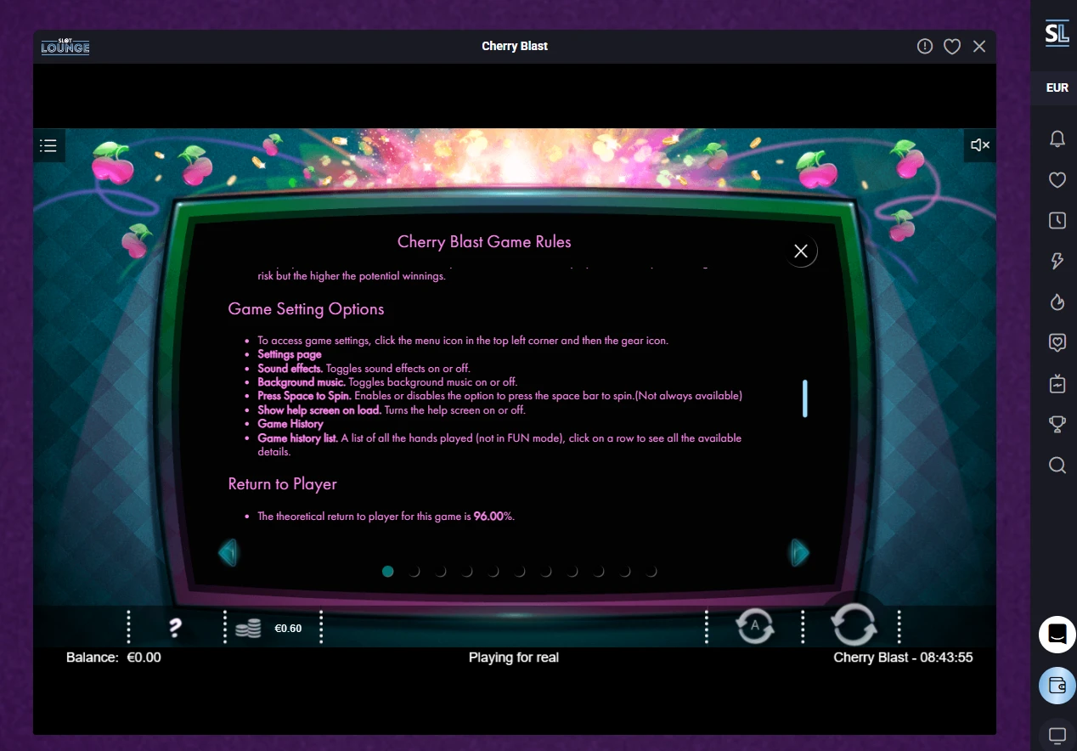Screen dimensions: 1077x751
Task: Open the game hamburger menu icon
Action: coord(48,145)
